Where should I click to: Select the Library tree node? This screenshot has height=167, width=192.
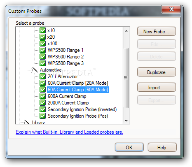tap(38, 122)
